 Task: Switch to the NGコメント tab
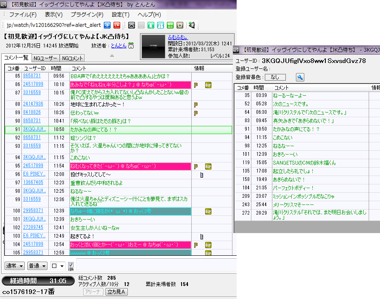72,58
